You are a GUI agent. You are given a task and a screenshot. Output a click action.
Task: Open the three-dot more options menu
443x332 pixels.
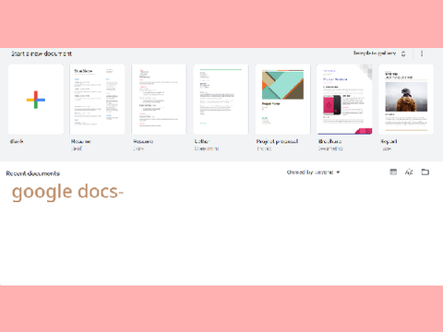tap(422, 53)
